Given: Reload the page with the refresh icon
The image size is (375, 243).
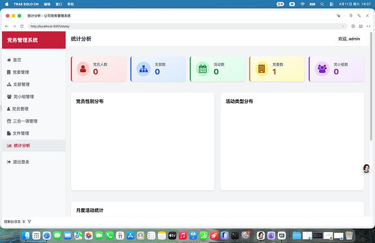Looking at the screenshot, I should point(22,26).
